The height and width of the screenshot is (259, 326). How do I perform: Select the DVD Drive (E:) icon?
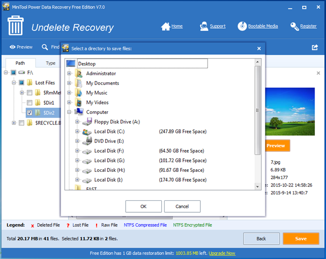pos(87,141)
